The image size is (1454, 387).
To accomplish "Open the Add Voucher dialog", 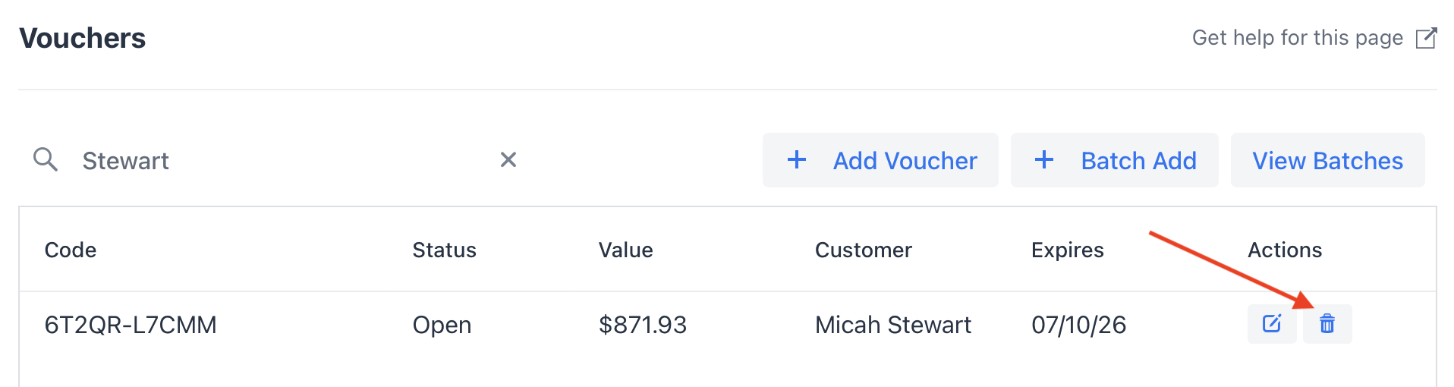I will 880,160.
